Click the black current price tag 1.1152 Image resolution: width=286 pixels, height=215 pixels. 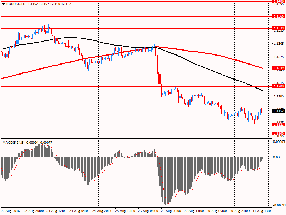click(278, 111)
